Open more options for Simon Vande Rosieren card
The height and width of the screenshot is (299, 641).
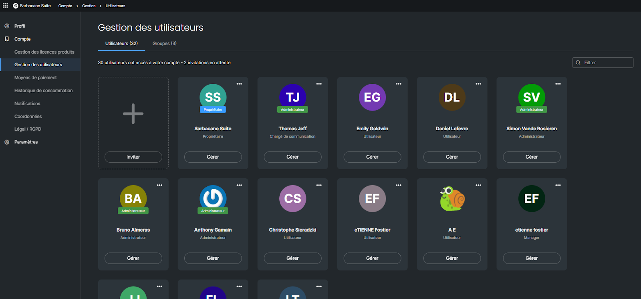pos(558,84)
